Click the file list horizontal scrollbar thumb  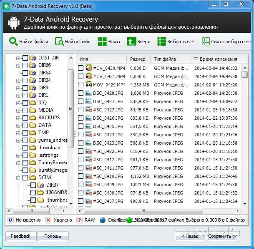click(x=143, y=211)
